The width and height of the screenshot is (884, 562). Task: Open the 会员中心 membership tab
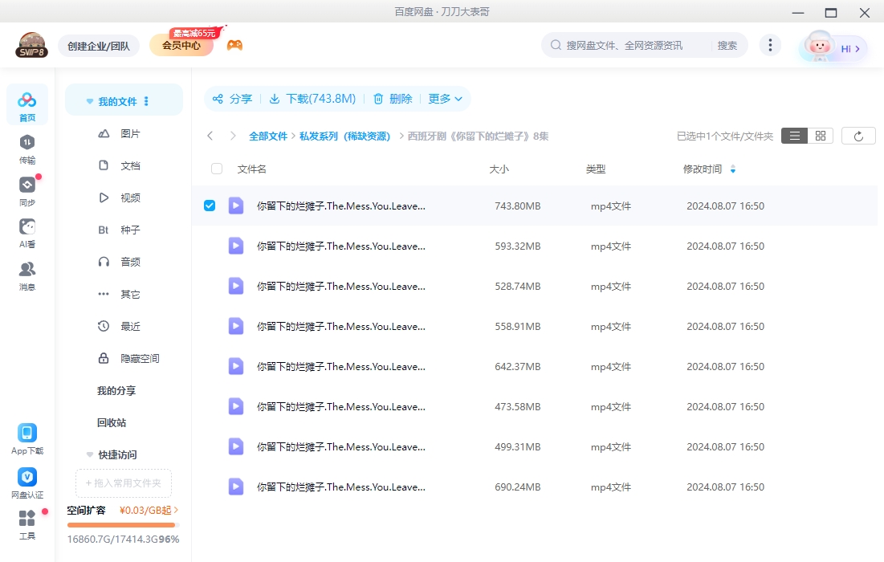point(180,44)
